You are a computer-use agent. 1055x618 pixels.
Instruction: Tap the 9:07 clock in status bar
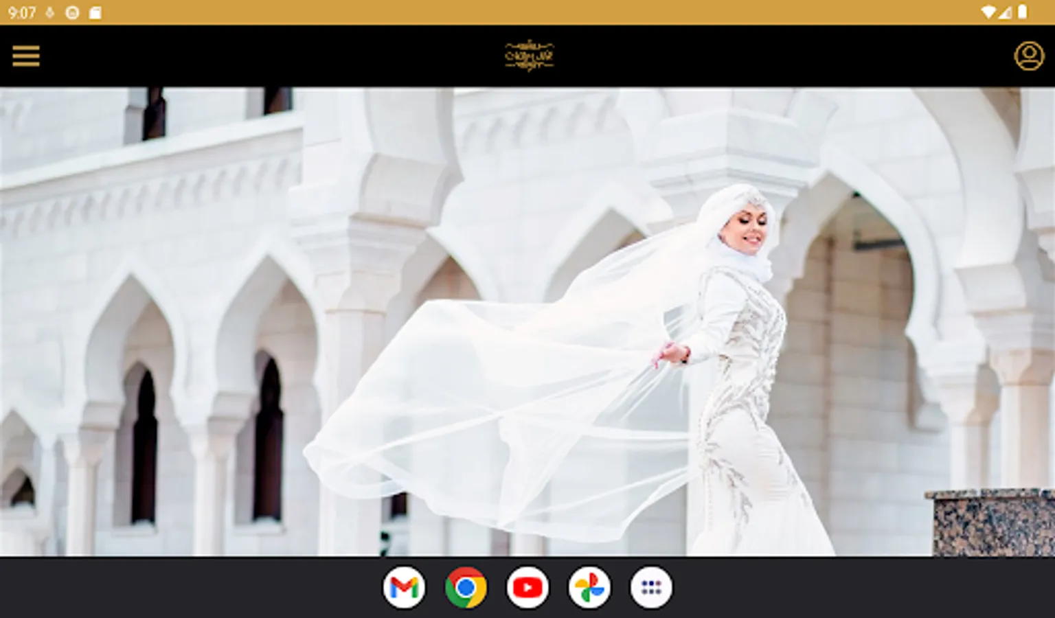click(22, 12)
